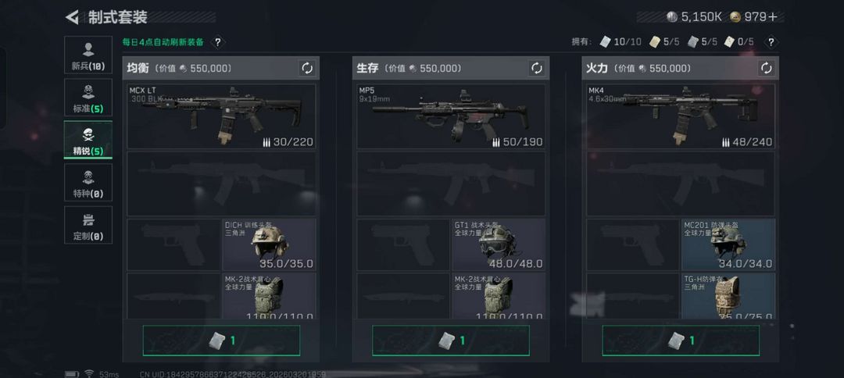Open help beside daily refresh notice

(x=217, y=42)
